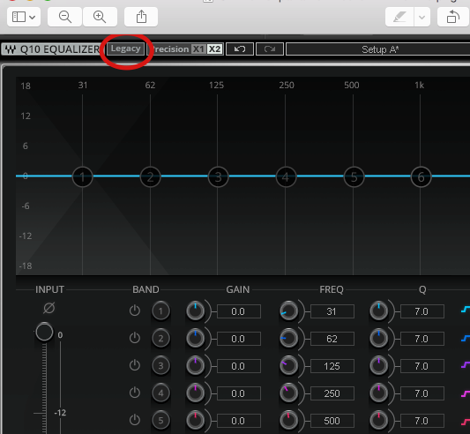Click the markup pen tool icon
Image resolution: width=470 pixels, height=434 pixels.
[x=399, y=17]
